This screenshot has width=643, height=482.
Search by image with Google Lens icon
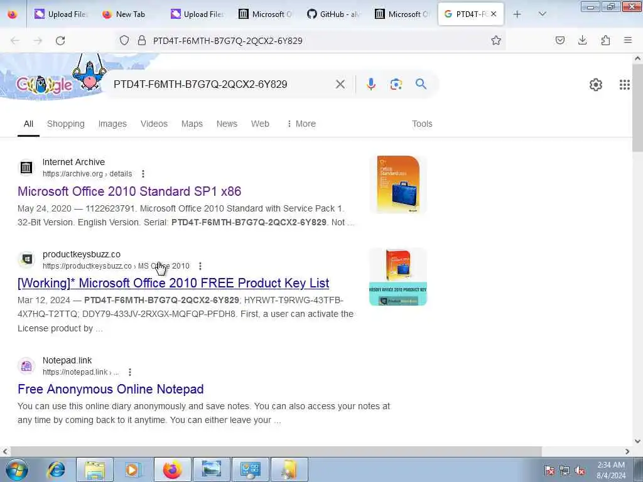point(396,85)
